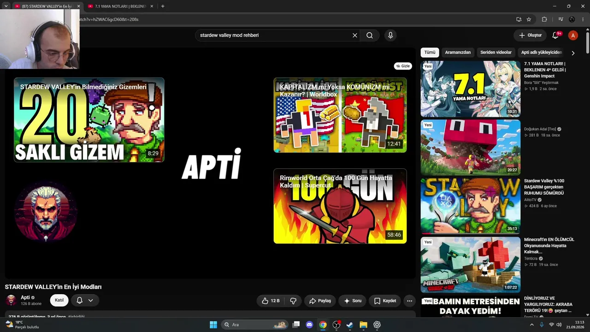Dislike the video with thumbs down
590x332 pixels.
[293, 301]
